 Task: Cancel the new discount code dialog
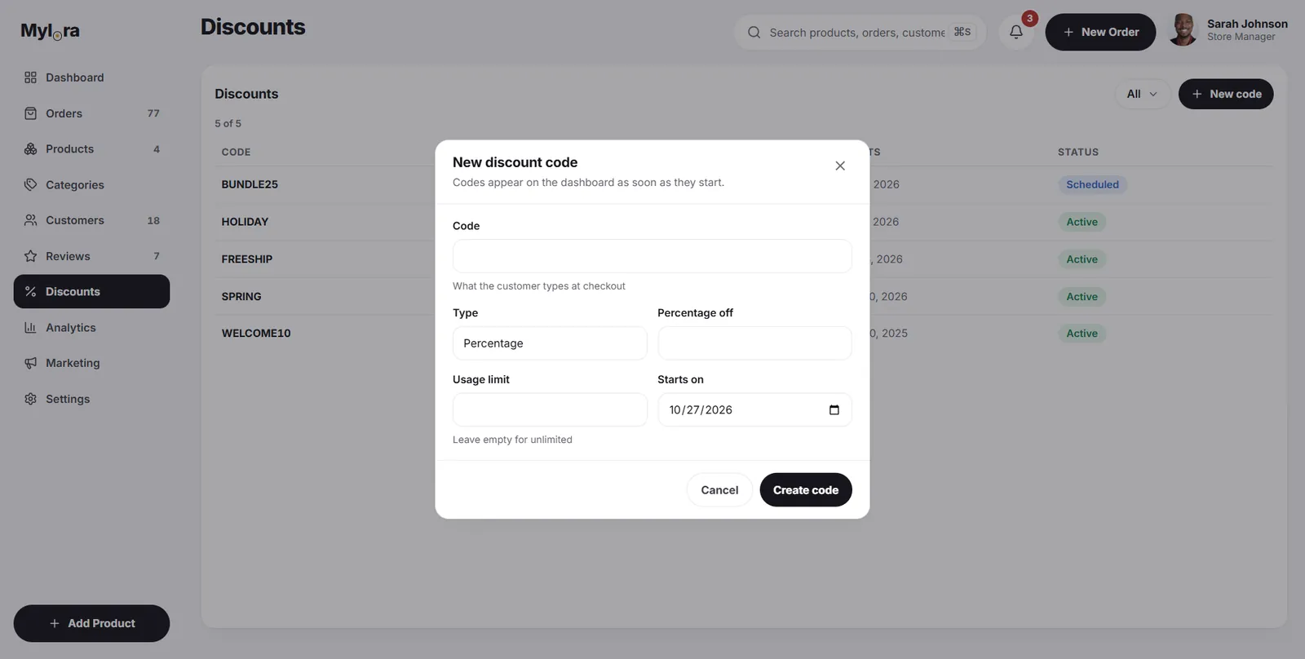click(719, 490)
